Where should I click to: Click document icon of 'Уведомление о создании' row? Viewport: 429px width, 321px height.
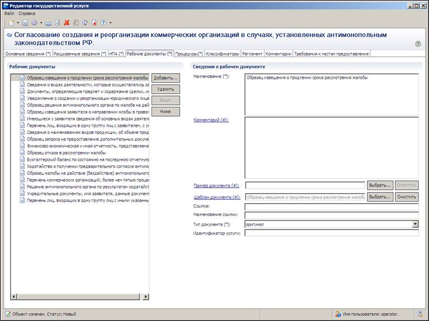(22, 98)
